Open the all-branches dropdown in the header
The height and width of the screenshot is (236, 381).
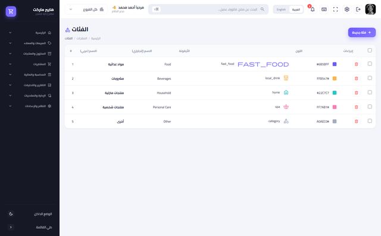(x=86, y=10)
